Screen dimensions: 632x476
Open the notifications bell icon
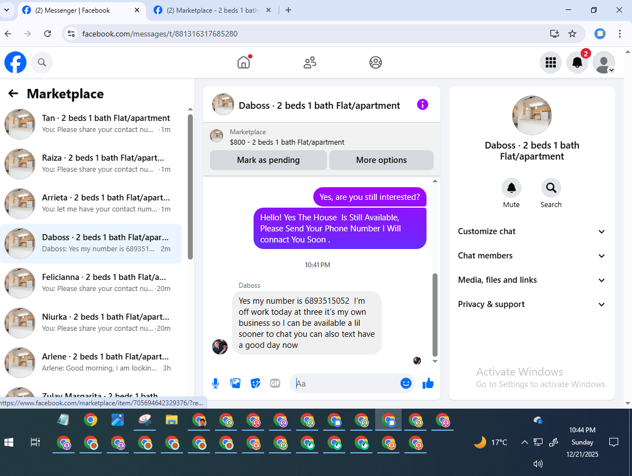click(x=577, y=62)
